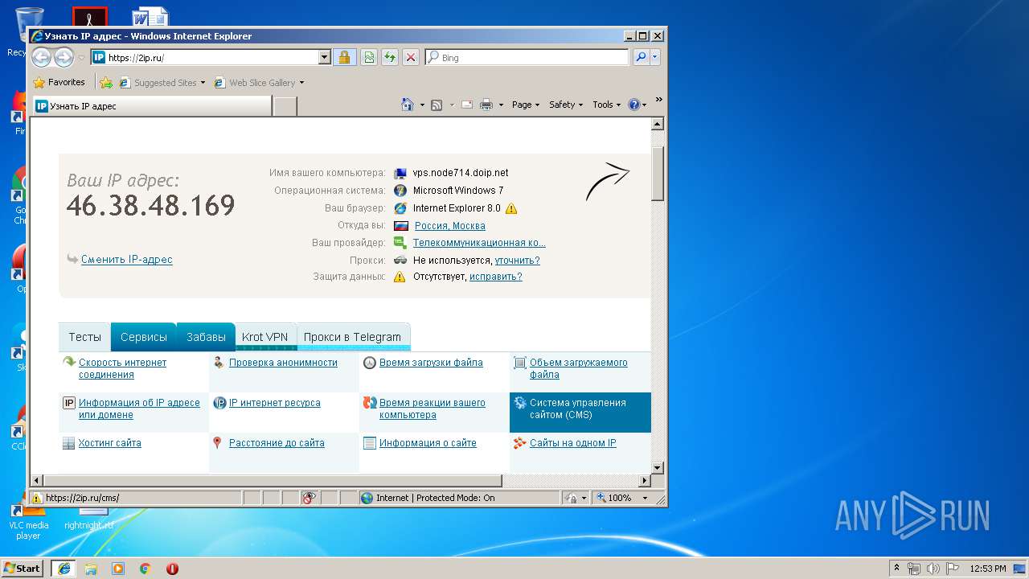Click browser warning icon beside Internet Explorer 8.0

(511, 208)
